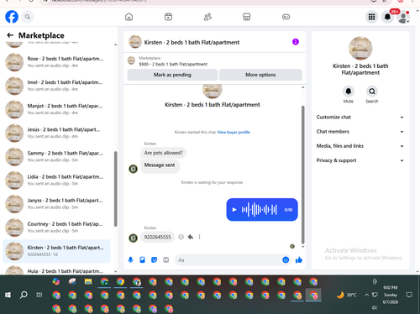Open File Explorer from the taskbar
Screen dimensions: 420x314
pos(88,281)
